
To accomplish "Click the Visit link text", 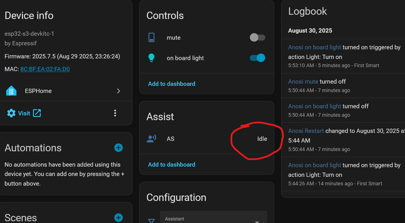I will pyautogui.click(x=24, y=113).
